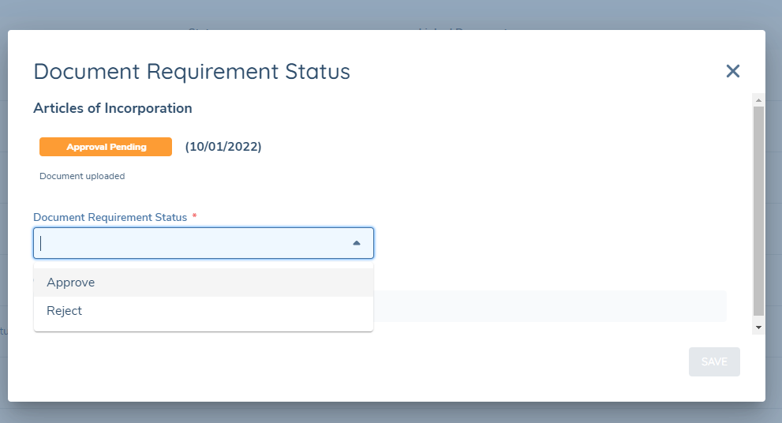782x423 pixels.
Task: Click the Document uploaded note
Action: (82, 176)
